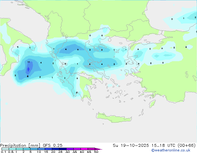Screen dimensions: 197x153
Task: Click the '11' precipitation value on the map
Action: [x=29, y=62]
